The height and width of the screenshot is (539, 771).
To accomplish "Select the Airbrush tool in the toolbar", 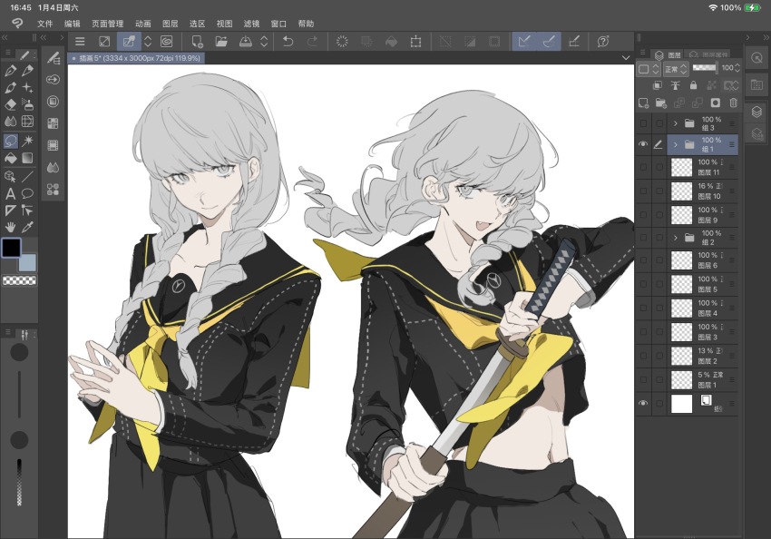I will [27, 103].
